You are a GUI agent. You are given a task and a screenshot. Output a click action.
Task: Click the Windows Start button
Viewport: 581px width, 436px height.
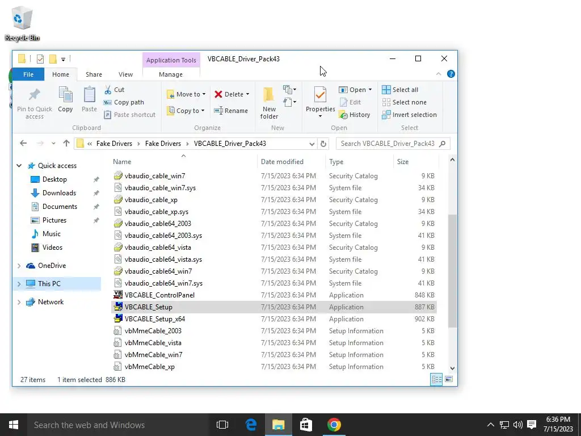[14, 425]
